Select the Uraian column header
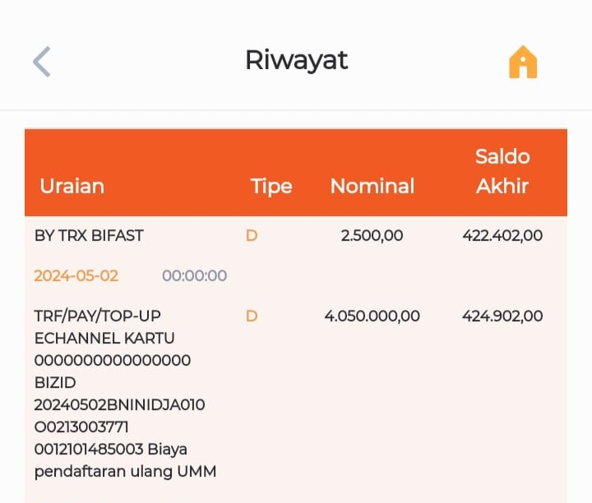This screenshot has width=592, height=503. coord(72,186)
